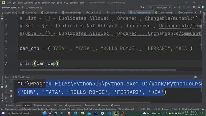Start the green Debug bug icon
206x116 pixels.
click(x=179, y=7)
